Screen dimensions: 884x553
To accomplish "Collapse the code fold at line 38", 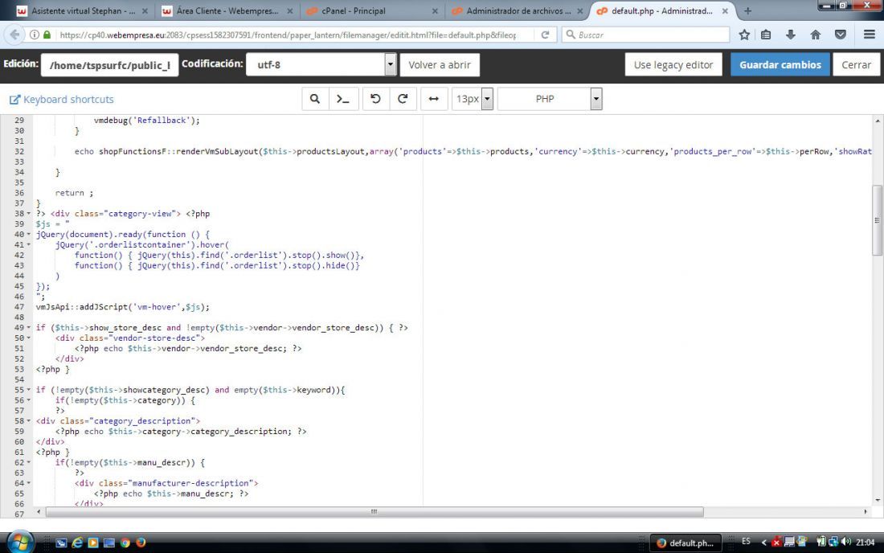I will pos(29,214).
